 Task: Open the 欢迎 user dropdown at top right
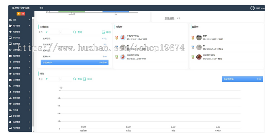pos(260,8)
